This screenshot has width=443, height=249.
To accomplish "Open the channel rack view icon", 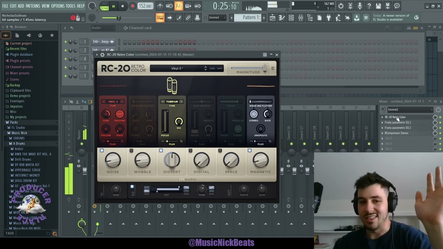I will (291, 18).
